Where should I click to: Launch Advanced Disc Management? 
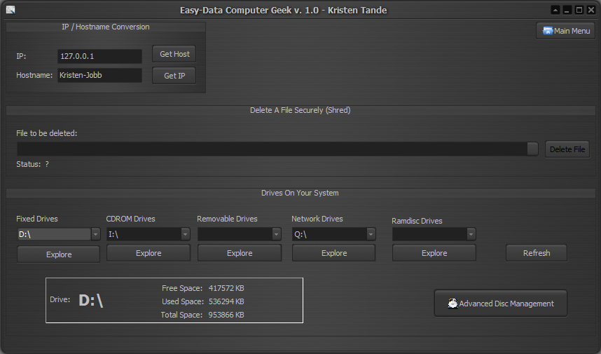tap(500, 304)
